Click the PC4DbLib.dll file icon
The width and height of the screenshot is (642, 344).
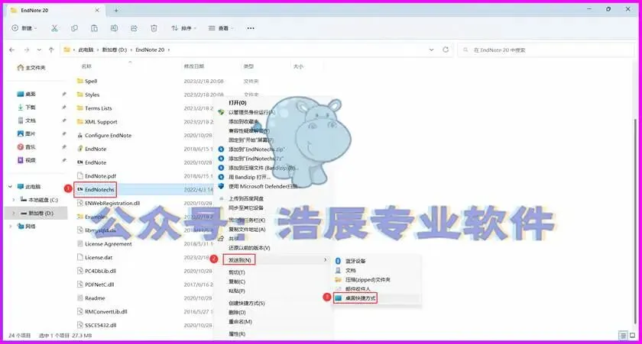click(x=79, y=271)
